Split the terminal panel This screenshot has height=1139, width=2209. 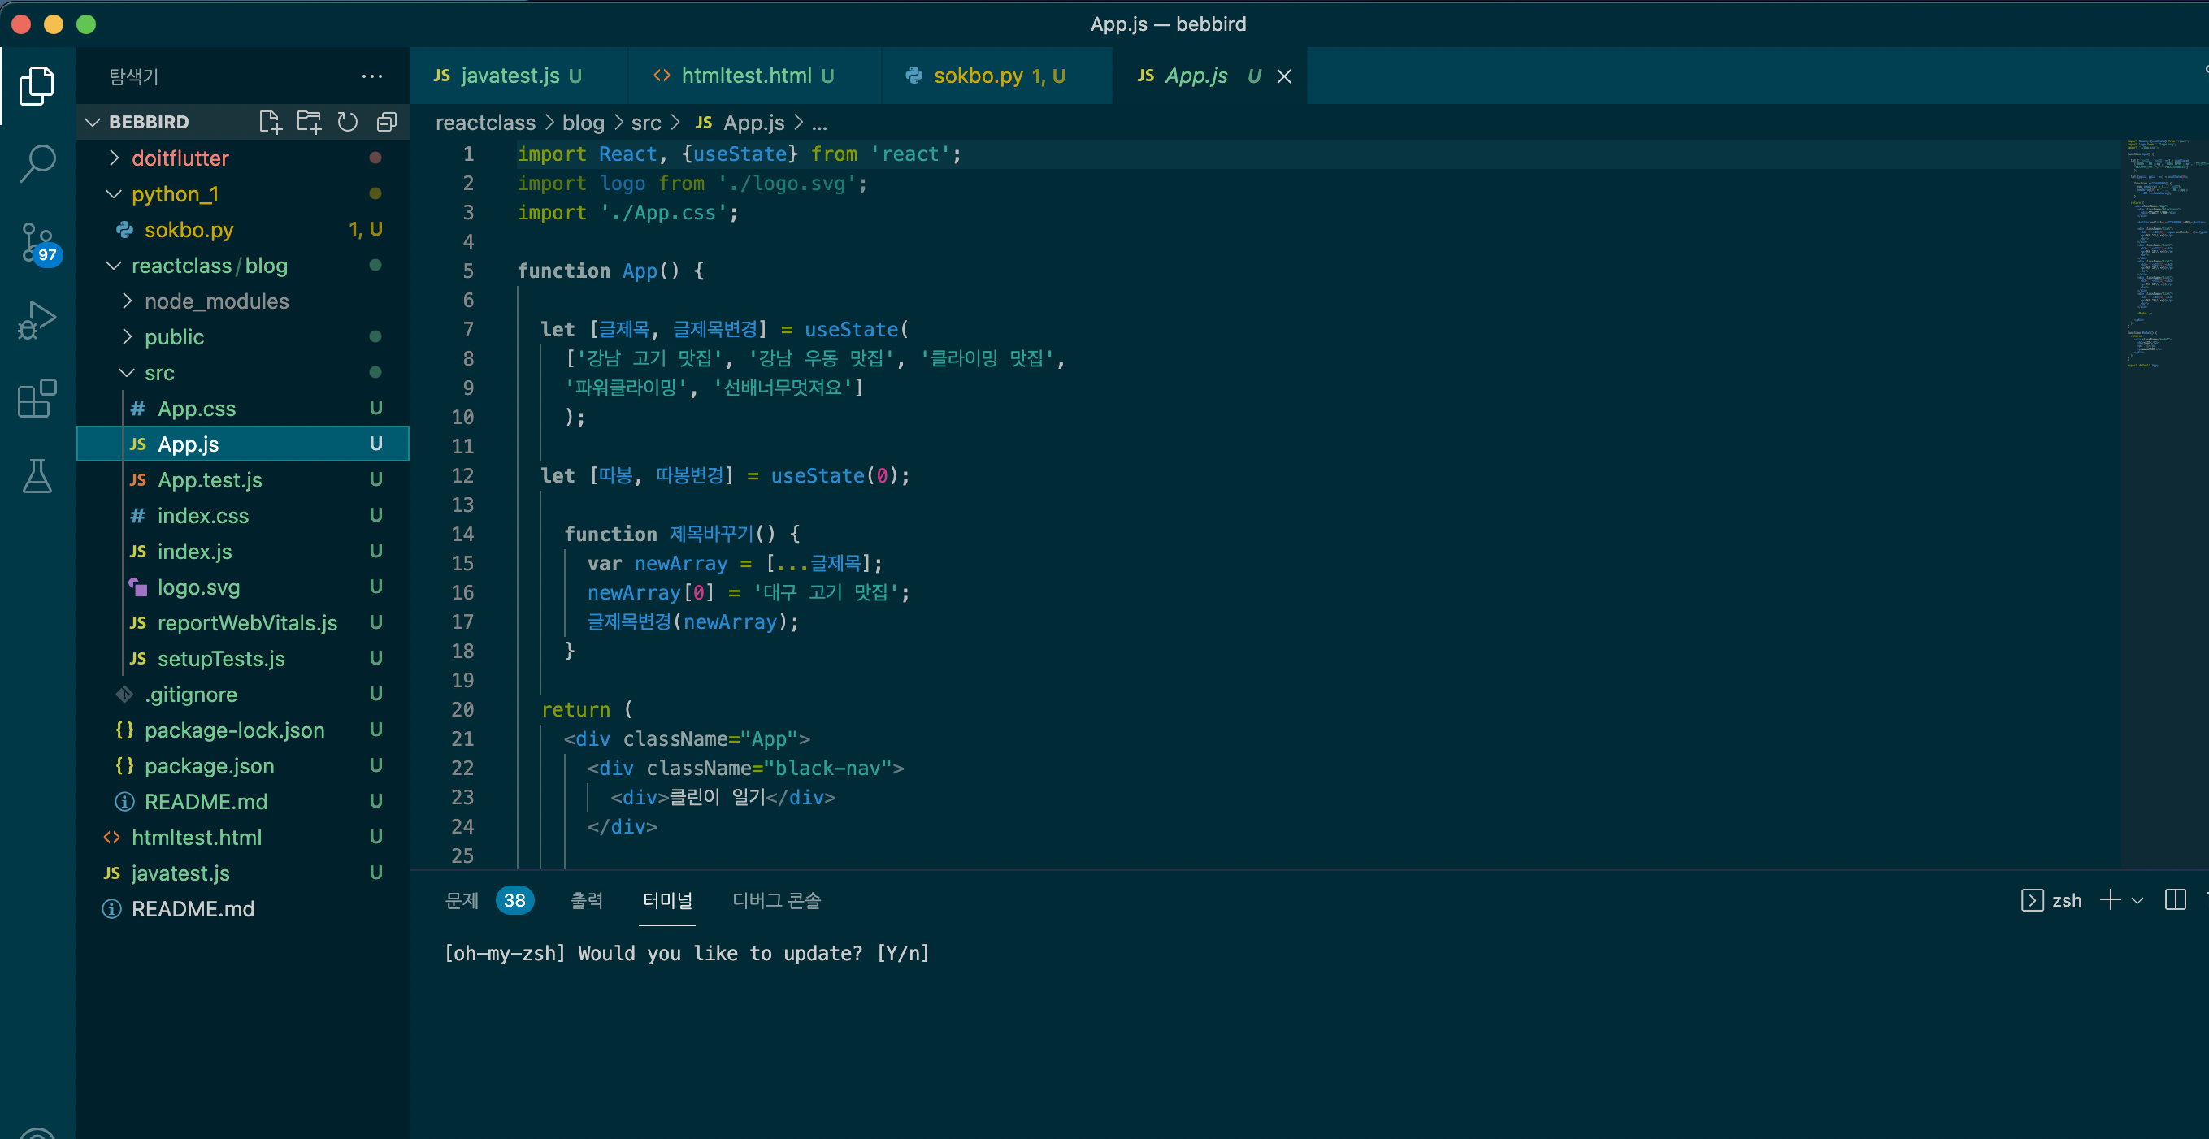tap(2175, 900)
